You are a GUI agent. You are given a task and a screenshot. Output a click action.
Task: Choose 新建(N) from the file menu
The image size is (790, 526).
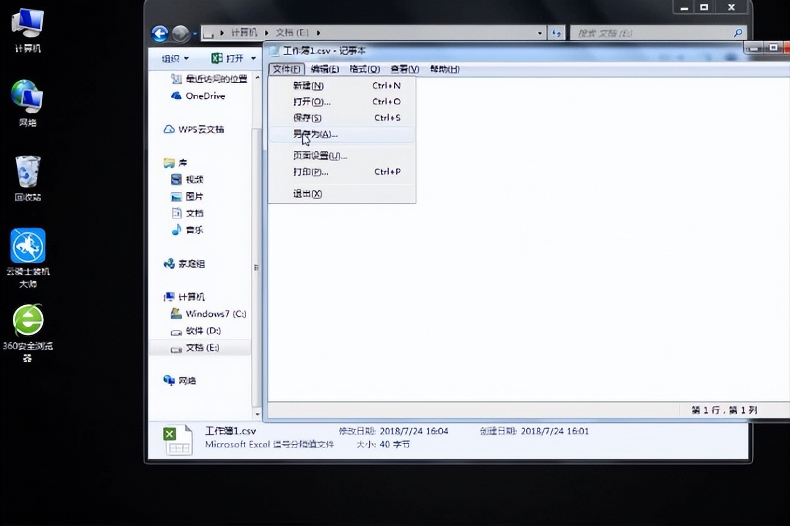(342, 86)
